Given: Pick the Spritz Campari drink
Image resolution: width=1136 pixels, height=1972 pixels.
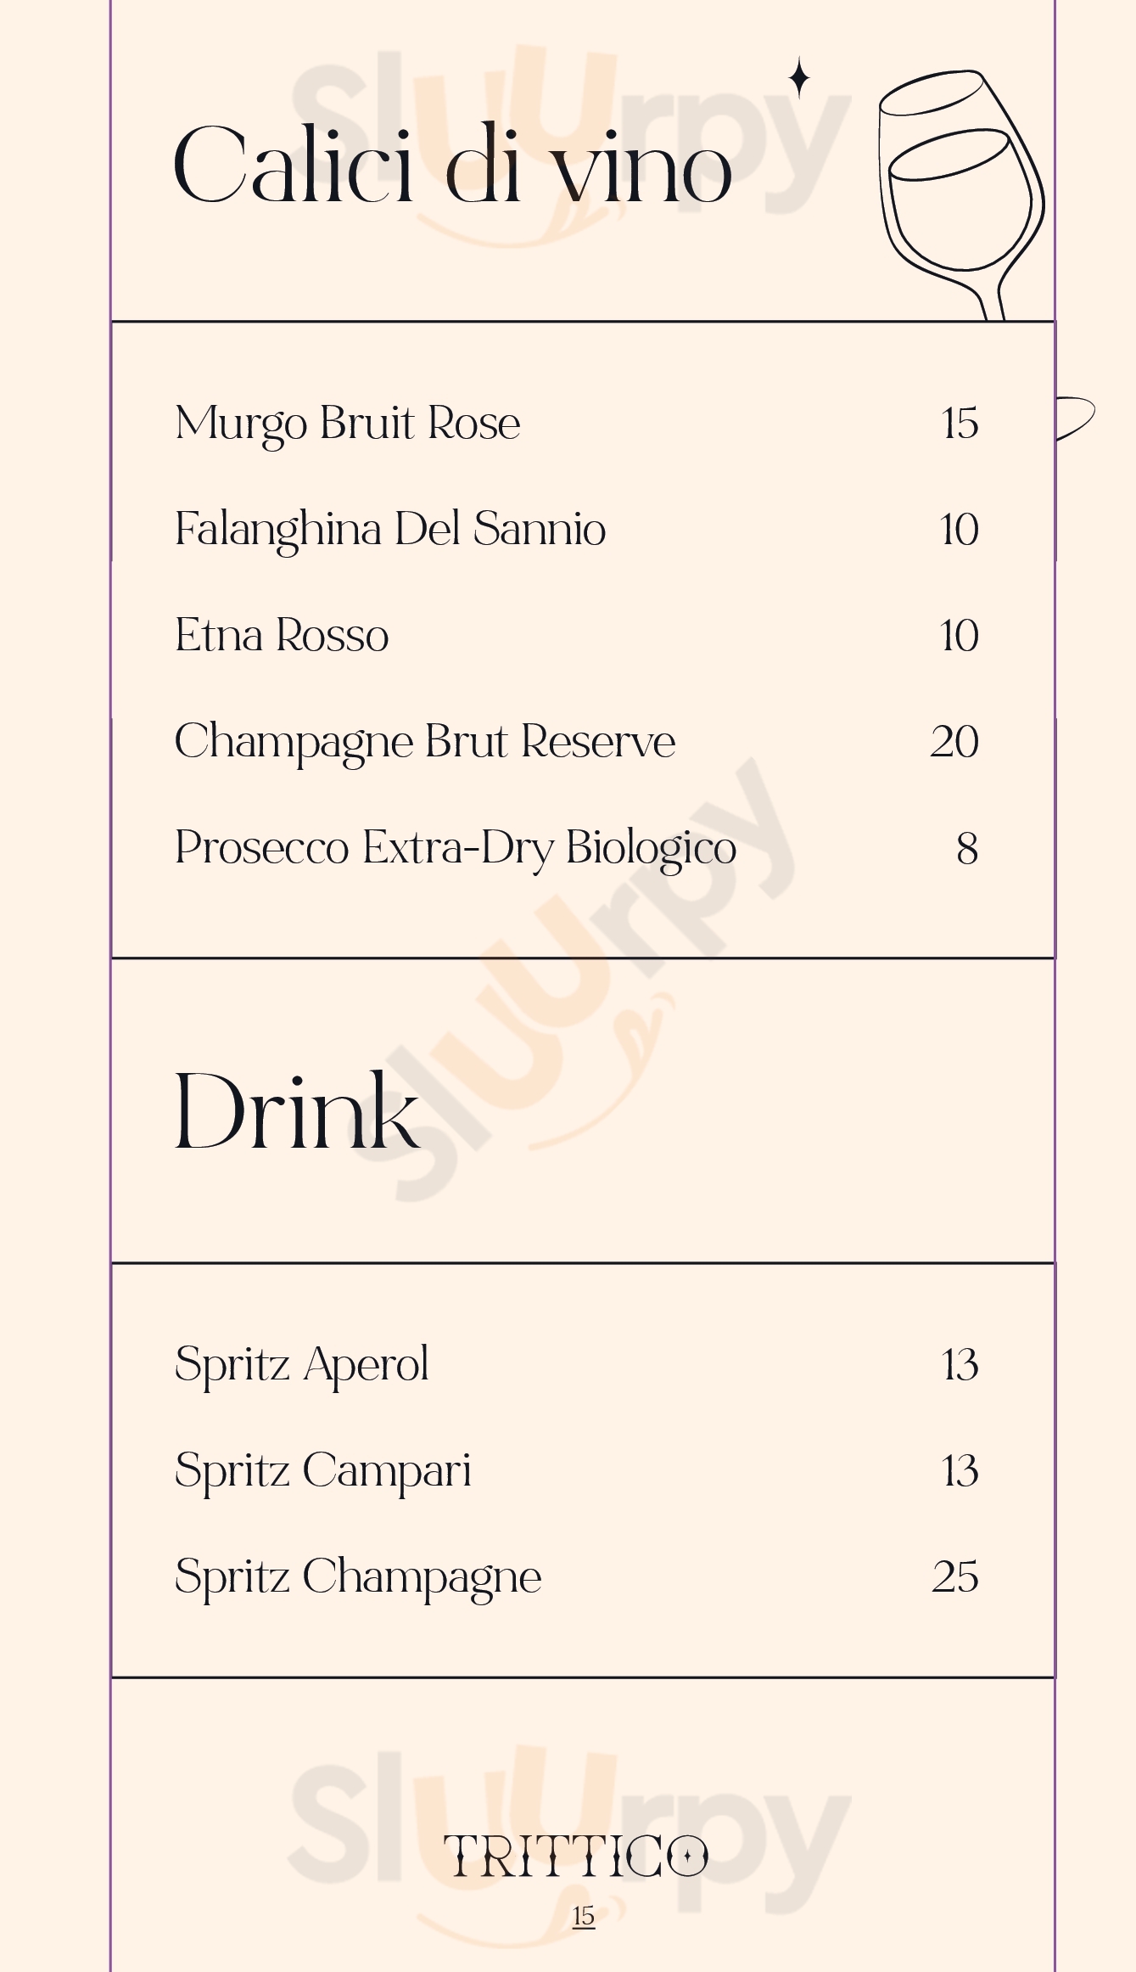Looking at the screenshot, I should coord(322,1470).
